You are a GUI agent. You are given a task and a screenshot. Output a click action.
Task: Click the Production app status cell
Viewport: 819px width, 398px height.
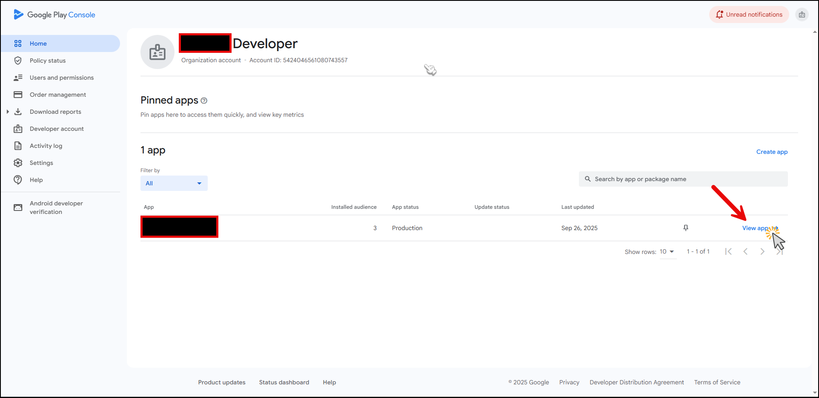[x=407, y=228]
